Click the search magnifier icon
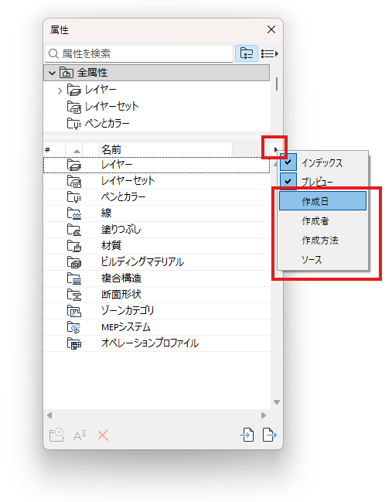 [53, 53]
